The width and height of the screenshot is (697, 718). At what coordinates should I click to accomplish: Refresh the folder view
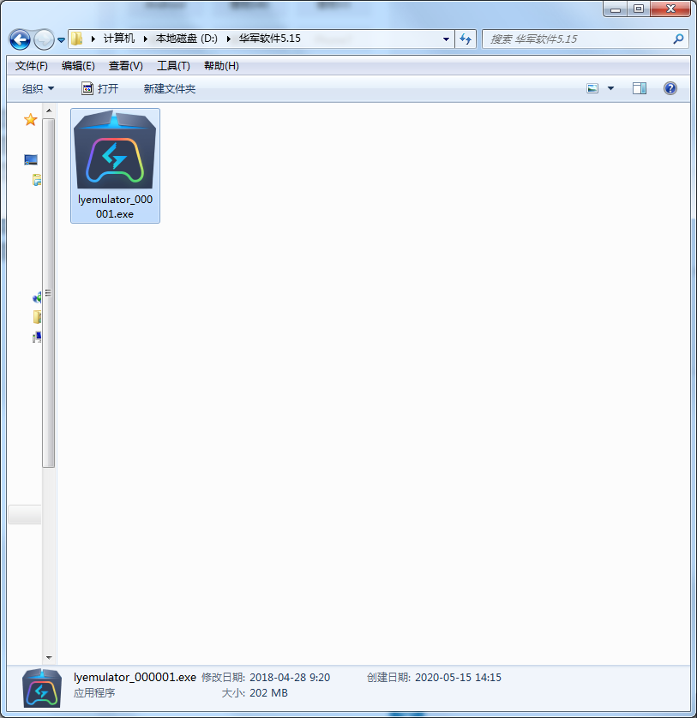click(x=466, y=39)
